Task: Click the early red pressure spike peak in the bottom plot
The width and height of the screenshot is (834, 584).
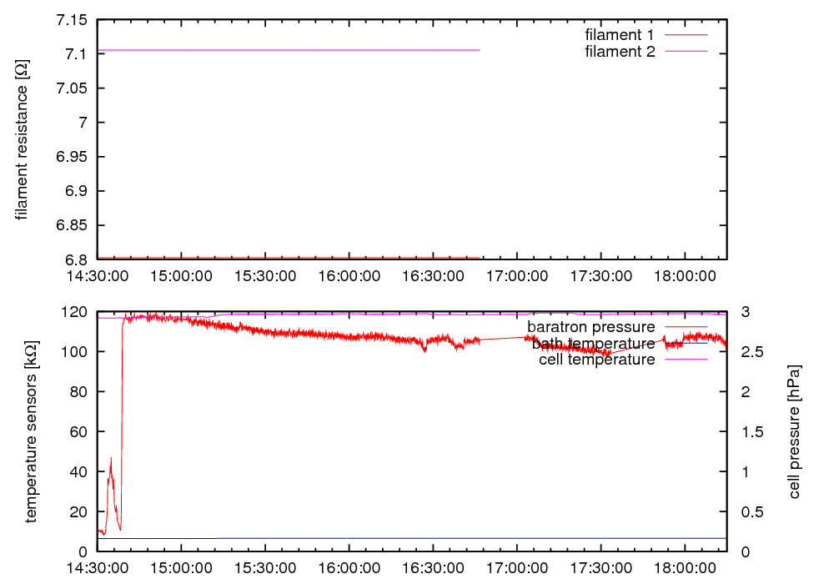Action: pos(111,458)
